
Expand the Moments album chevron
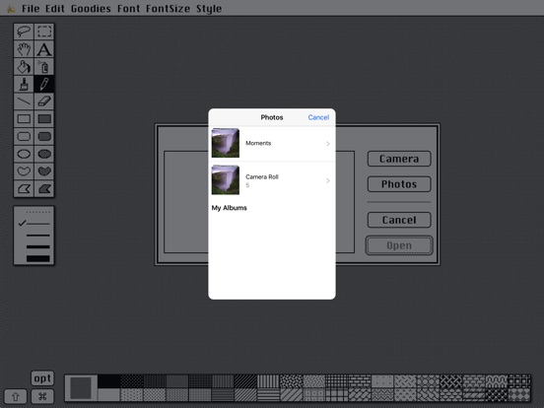(x=327, y=144)
